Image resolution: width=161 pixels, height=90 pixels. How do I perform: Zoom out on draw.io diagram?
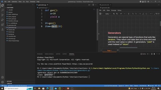117,14
